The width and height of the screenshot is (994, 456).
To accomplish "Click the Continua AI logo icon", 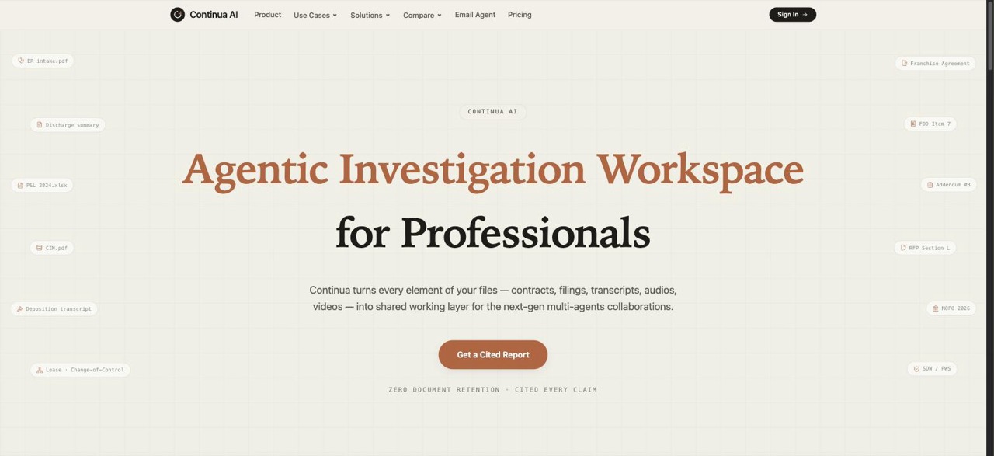I will coord(178,15).
